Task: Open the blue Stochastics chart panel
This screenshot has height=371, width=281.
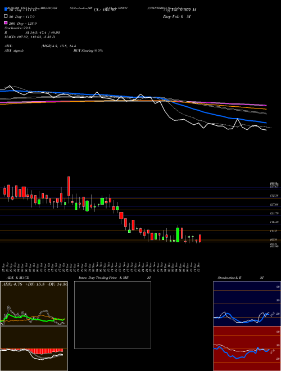Action: click(247, 304)
